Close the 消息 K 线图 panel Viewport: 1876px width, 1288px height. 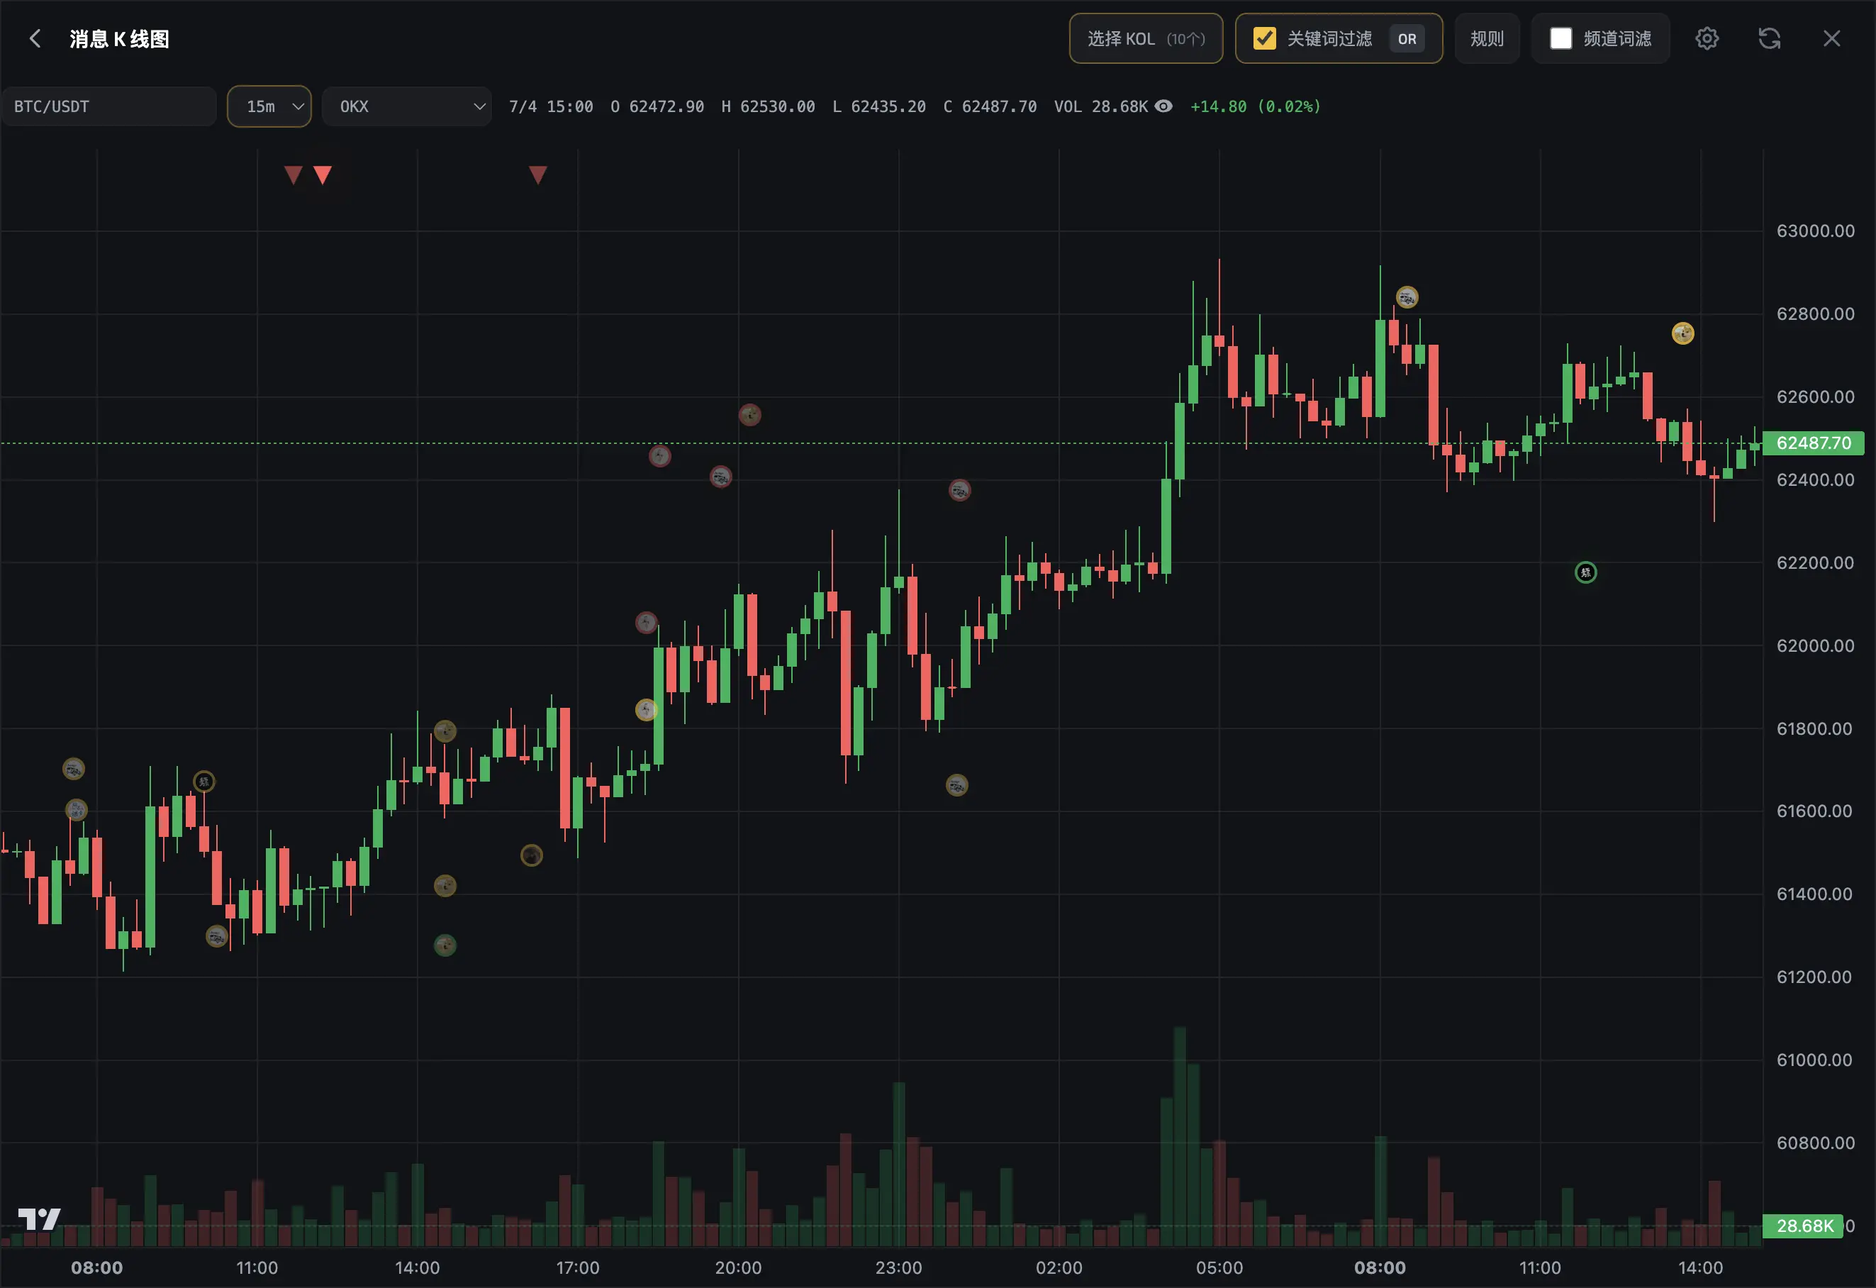tap(1831, 38)
